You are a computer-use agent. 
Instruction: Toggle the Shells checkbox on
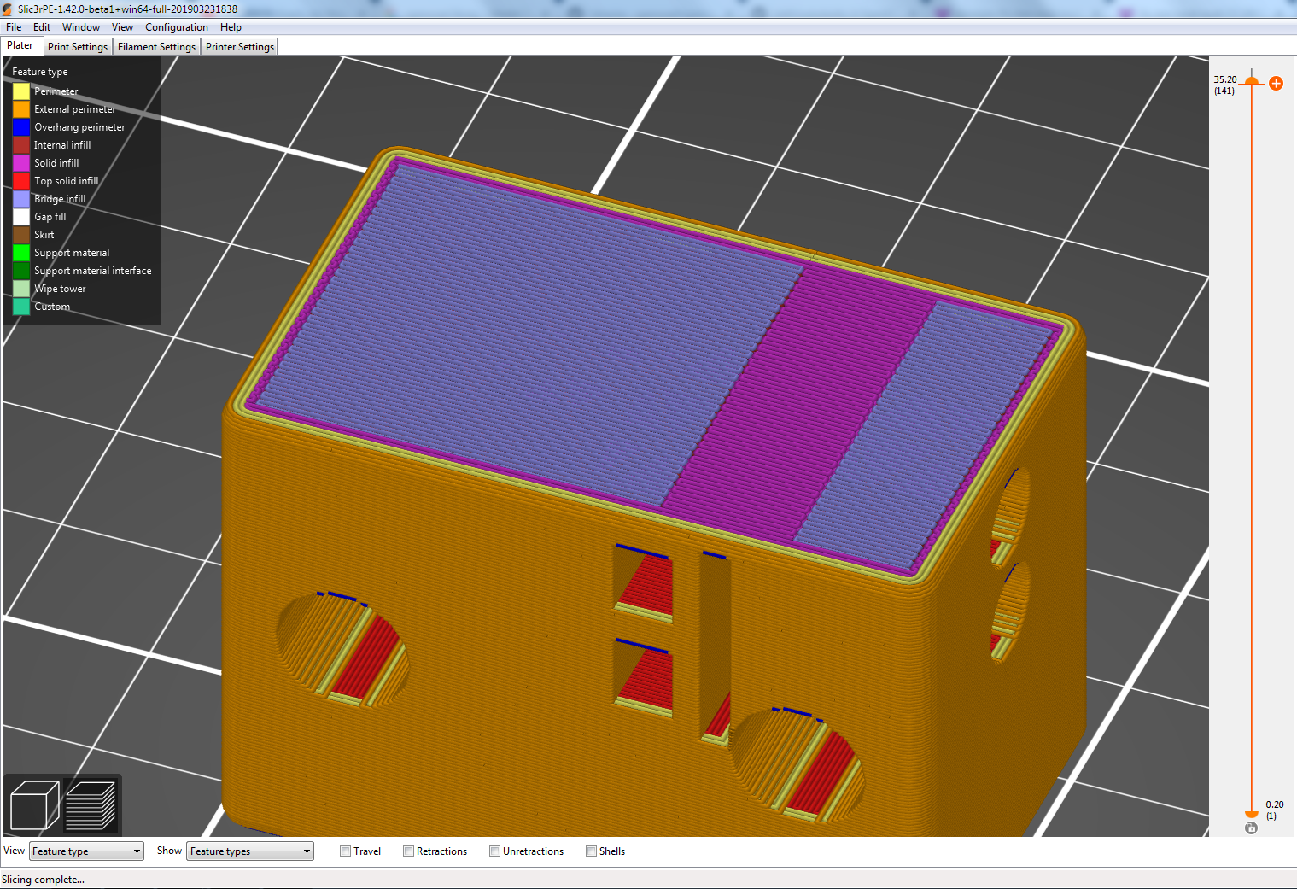pos(591,851)
